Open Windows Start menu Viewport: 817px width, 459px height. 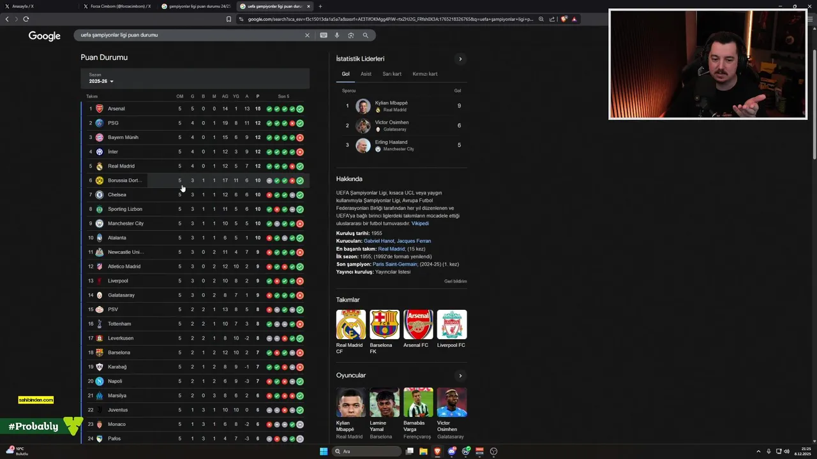click(x=324, y=451)
